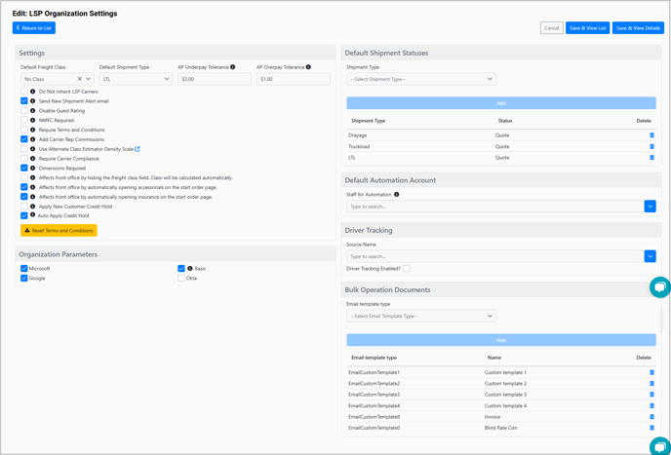Enable Apply New Customer Credit Hold
This screenshot has width=671, height=455.
(24, 207)
